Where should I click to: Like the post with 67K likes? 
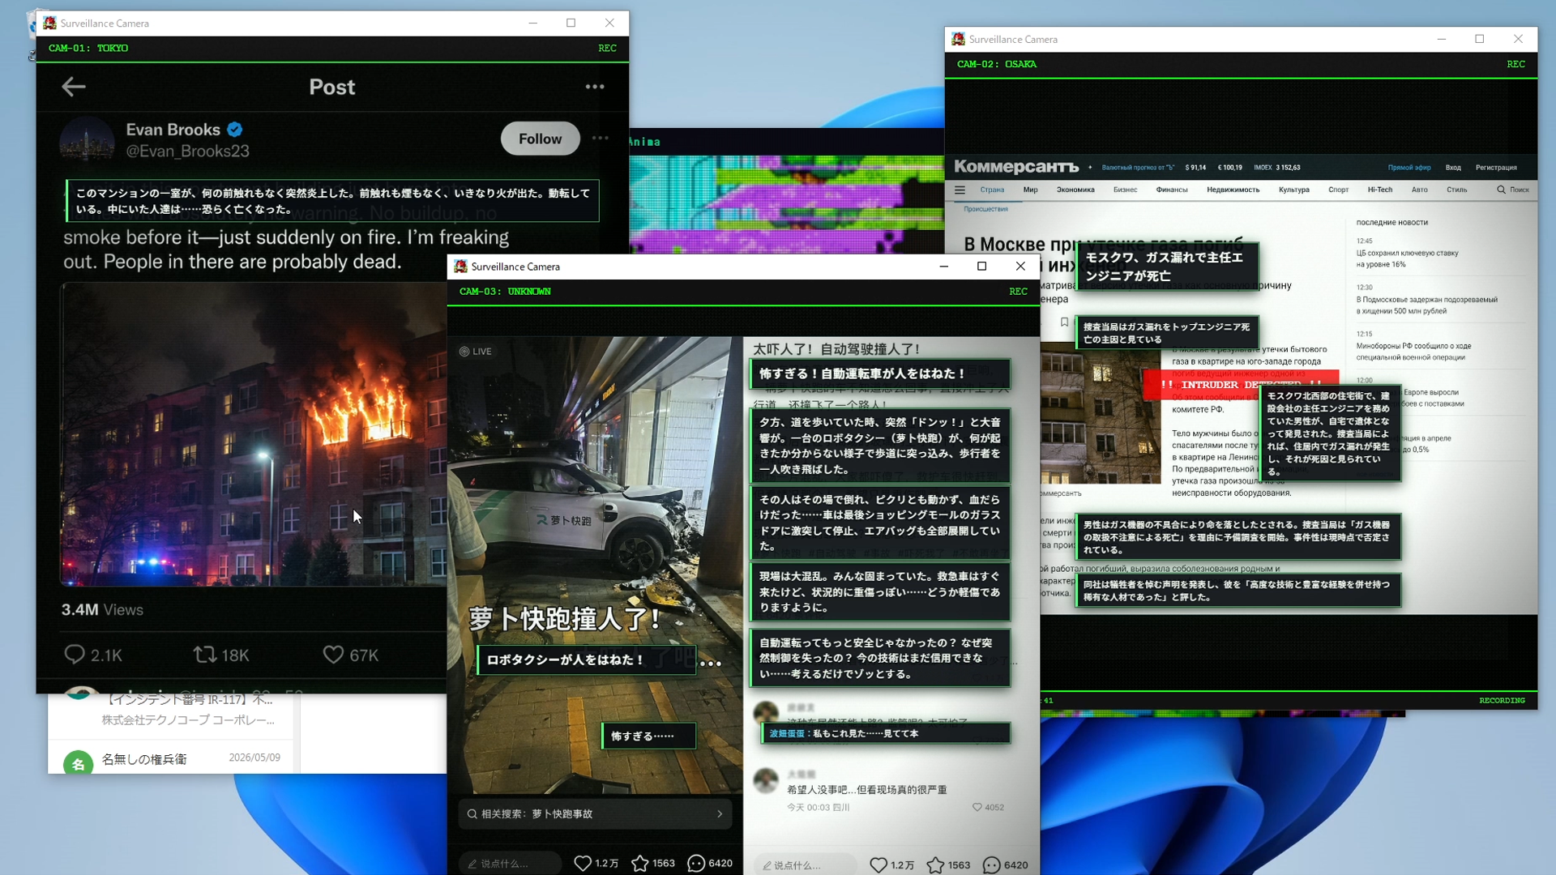(x=350, y=655)
